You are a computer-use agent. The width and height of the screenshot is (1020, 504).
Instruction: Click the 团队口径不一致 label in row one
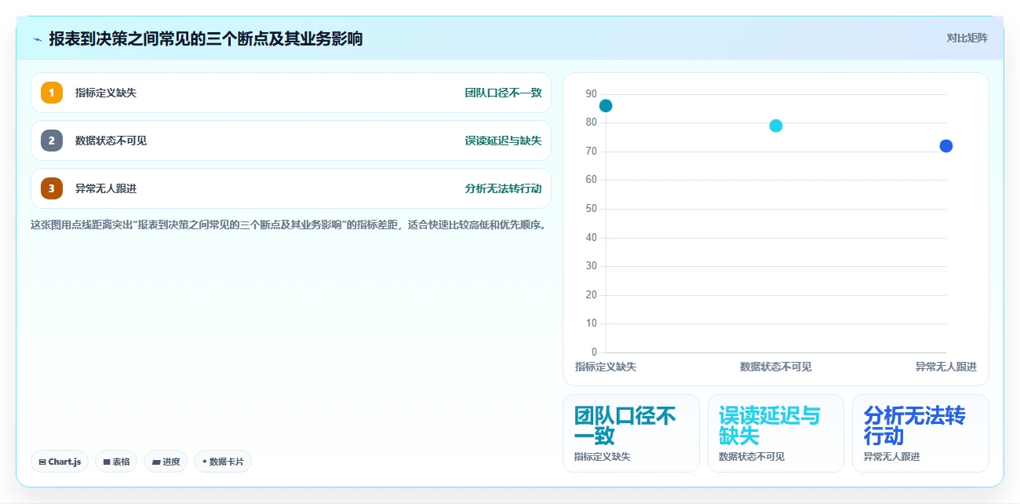tap(503, 93)
